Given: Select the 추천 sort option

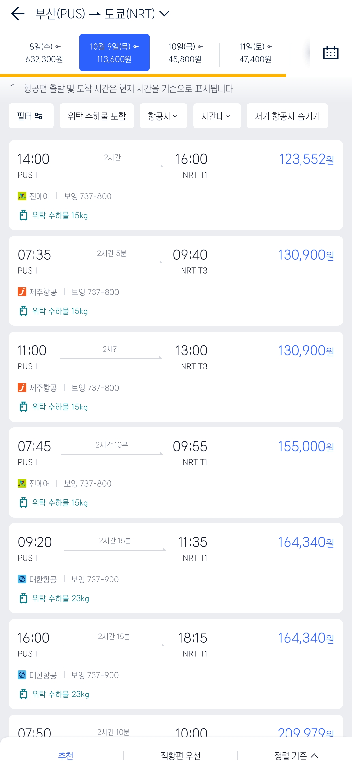Looking at the screenshot, I should pos(66,756).
